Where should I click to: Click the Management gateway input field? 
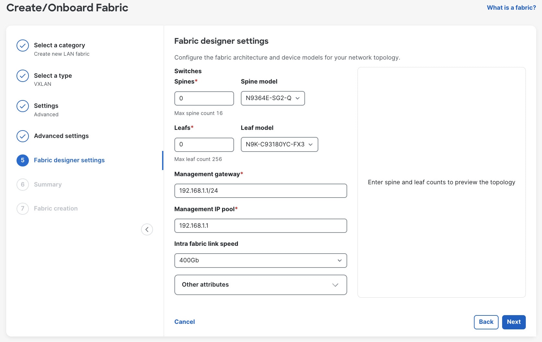click(x=260, y=191)
